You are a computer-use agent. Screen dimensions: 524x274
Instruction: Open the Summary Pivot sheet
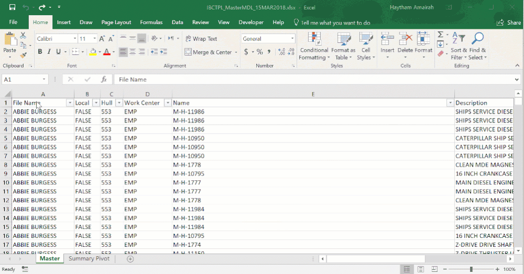pos(89,259)
